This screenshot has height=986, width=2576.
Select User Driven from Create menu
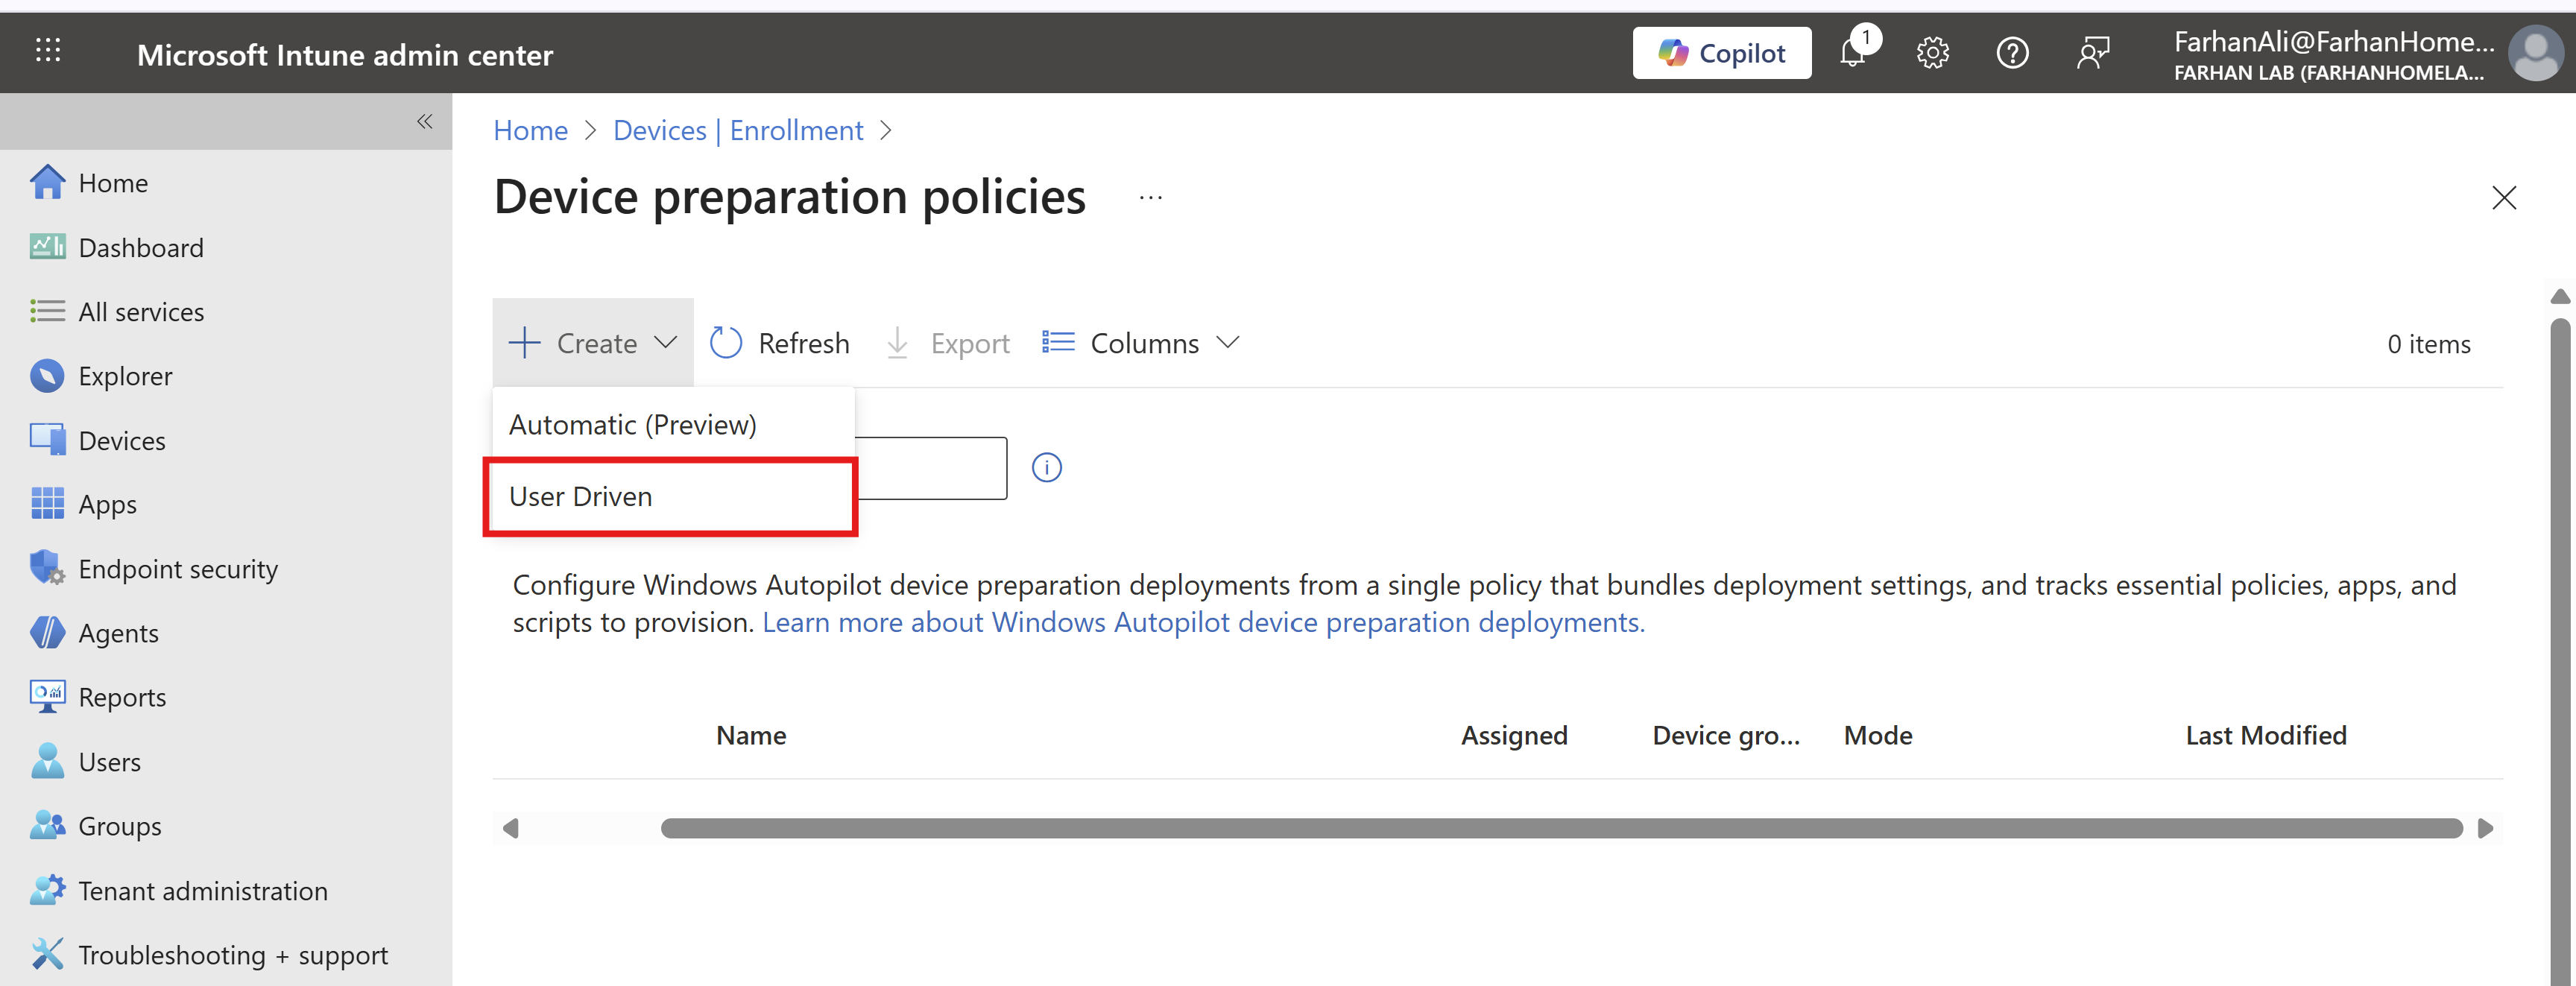tap(580, 496)
